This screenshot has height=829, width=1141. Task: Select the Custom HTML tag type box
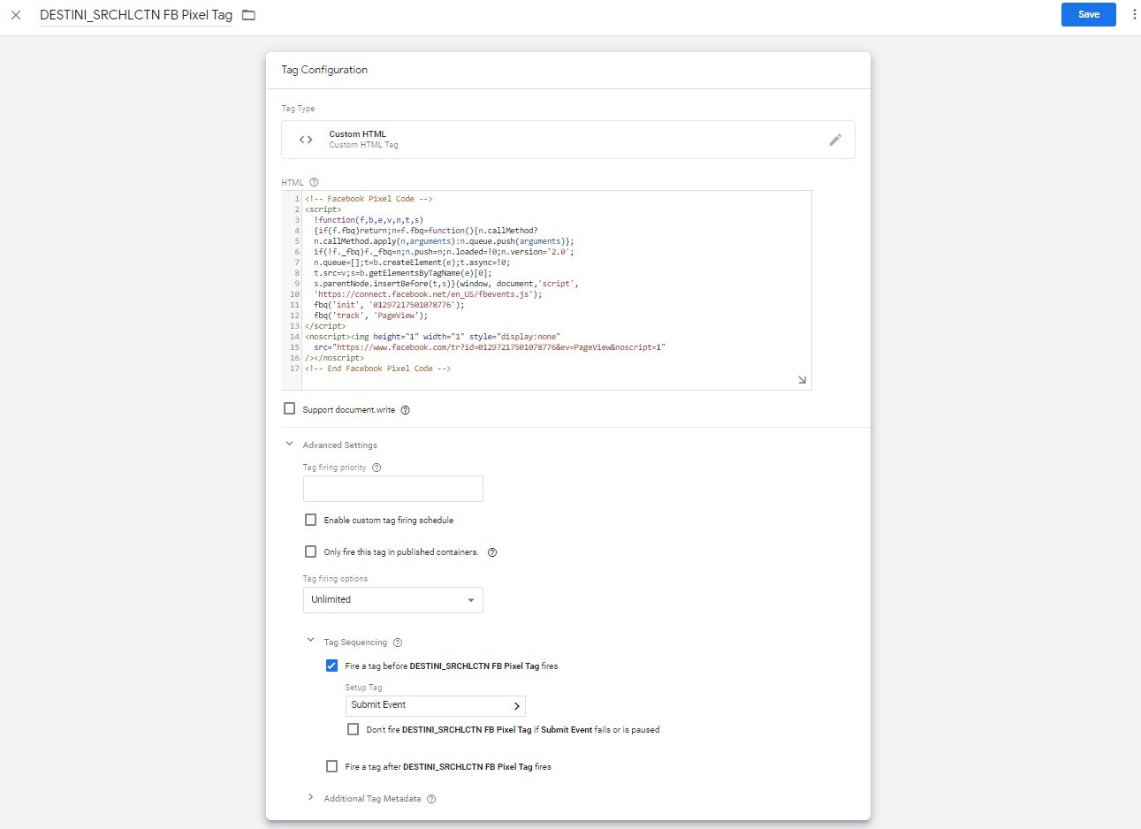(568, 140)
